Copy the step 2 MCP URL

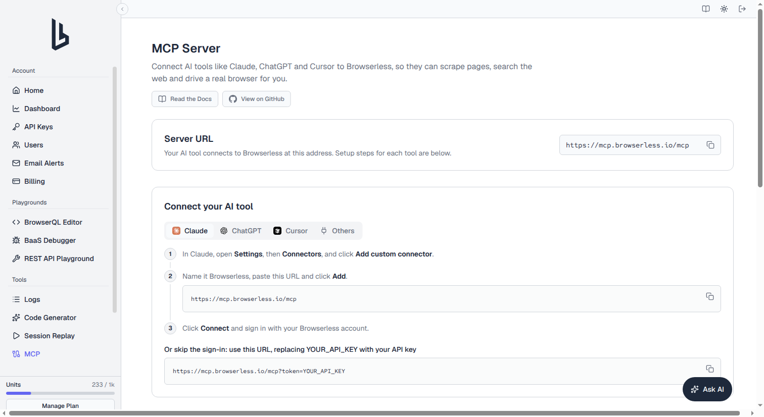710,296
